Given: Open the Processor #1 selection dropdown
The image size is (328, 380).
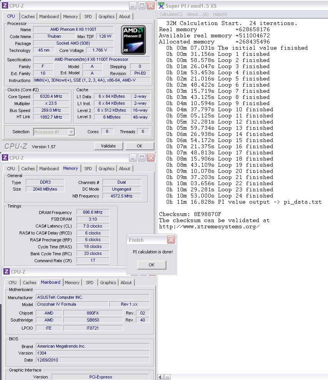Looking at the screenshot, I should (x=71, y=132).
